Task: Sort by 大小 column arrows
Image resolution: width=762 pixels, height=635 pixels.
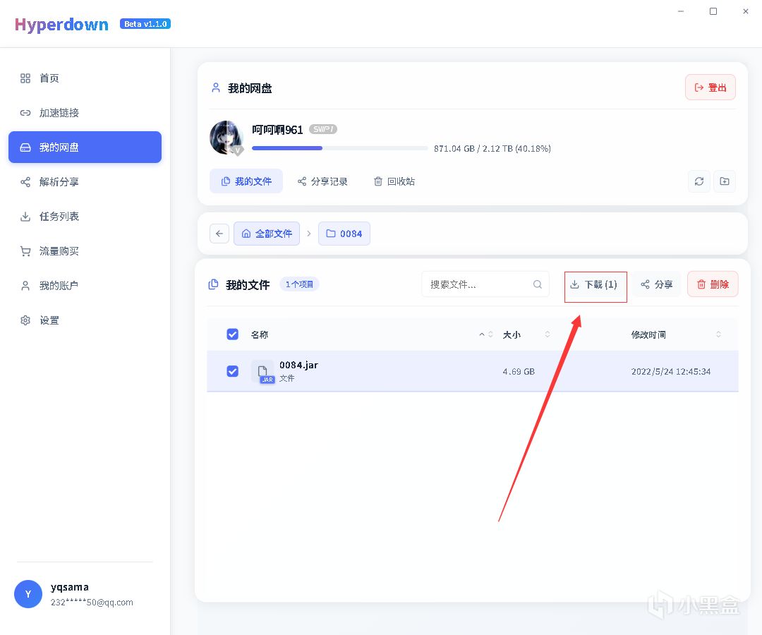Action: (x=548, y=334)
